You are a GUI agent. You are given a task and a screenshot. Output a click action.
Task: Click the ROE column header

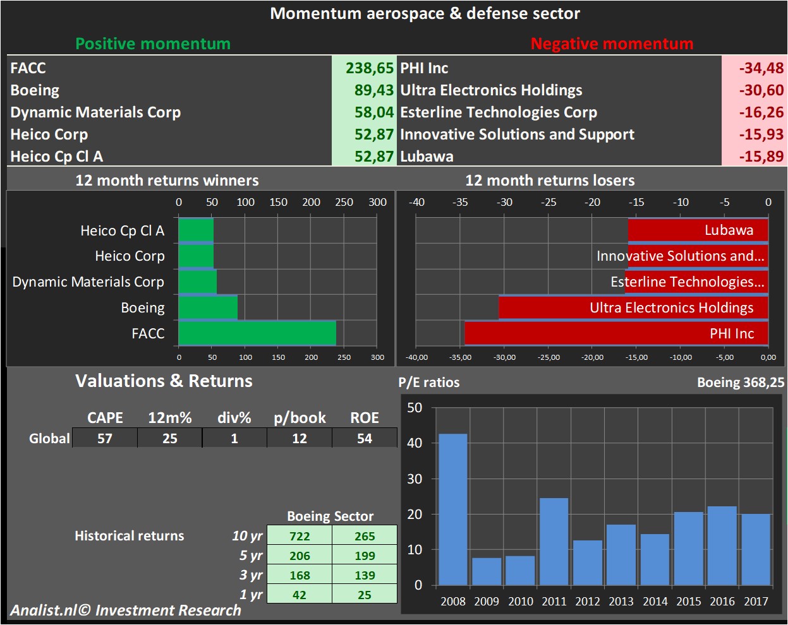tap(365, 418)
